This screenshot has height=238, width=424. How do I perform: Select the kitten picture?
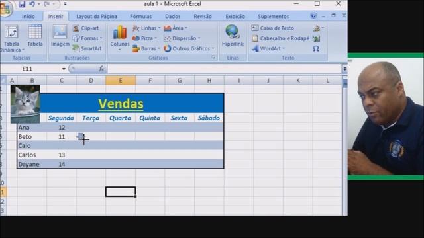[25, 104]
